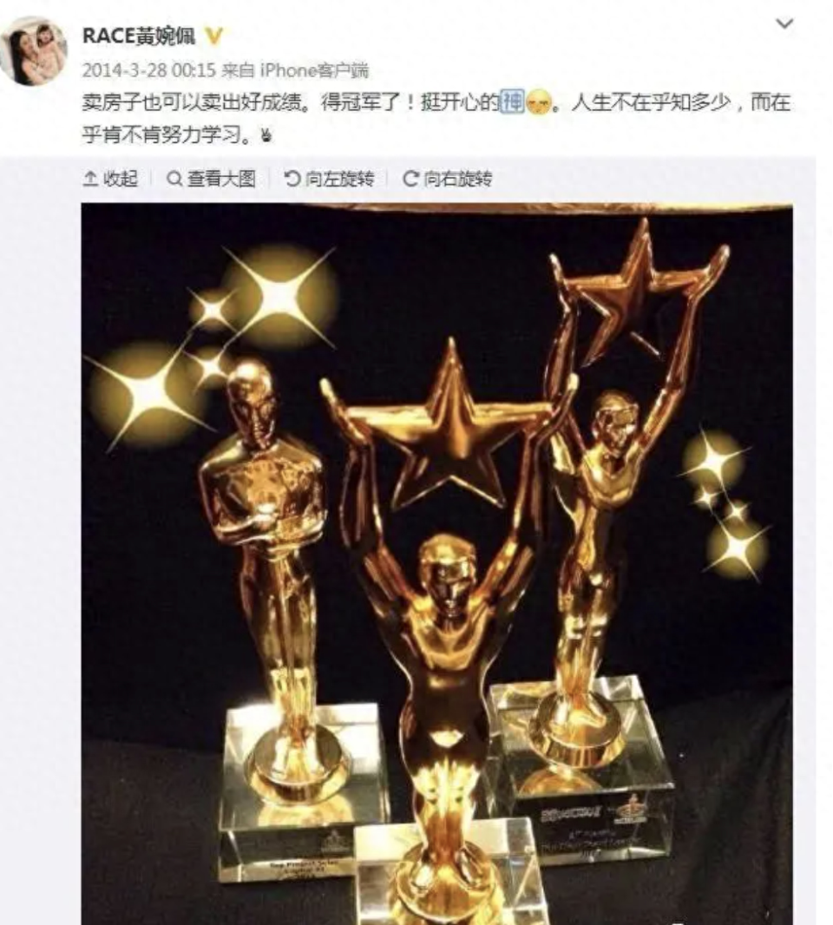Click the collapse upward arrow icon

coord(90,178)
